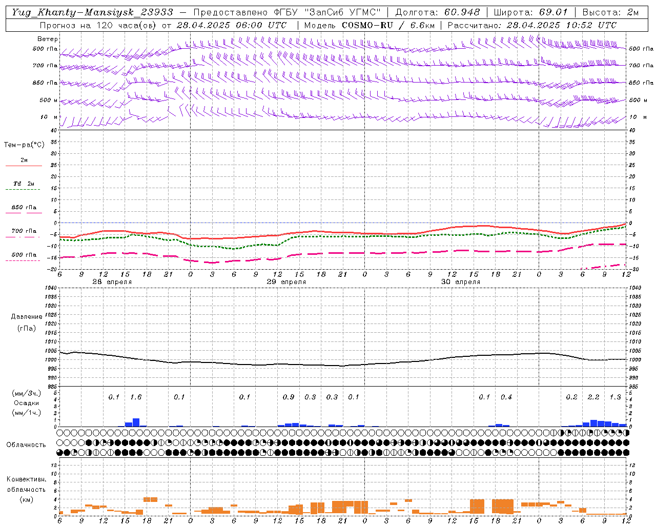656x525 pixels.
Task: Click the Осадки precipitation label
Action: pyautogui.click(x=26, y=403)
